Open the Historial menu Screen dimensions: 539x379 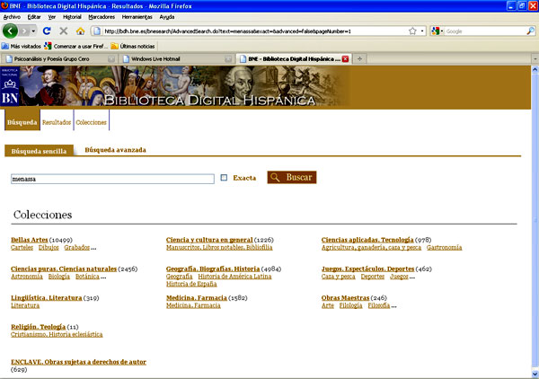pos(72,17)
